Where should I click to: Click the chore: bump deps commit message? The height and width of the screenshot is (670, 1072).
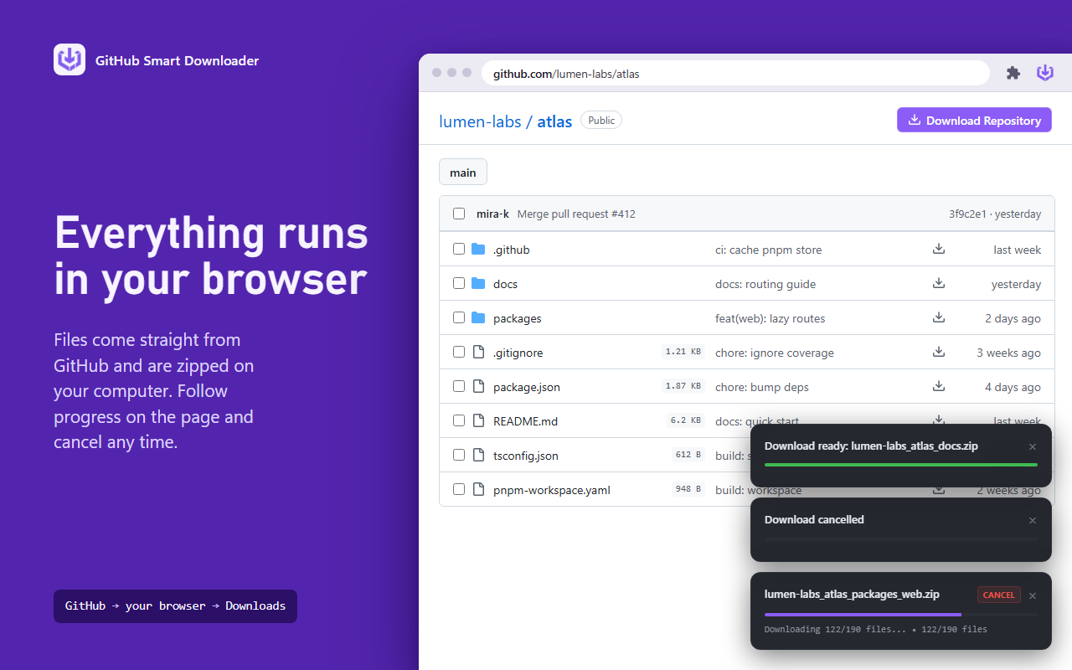(762, 387)
